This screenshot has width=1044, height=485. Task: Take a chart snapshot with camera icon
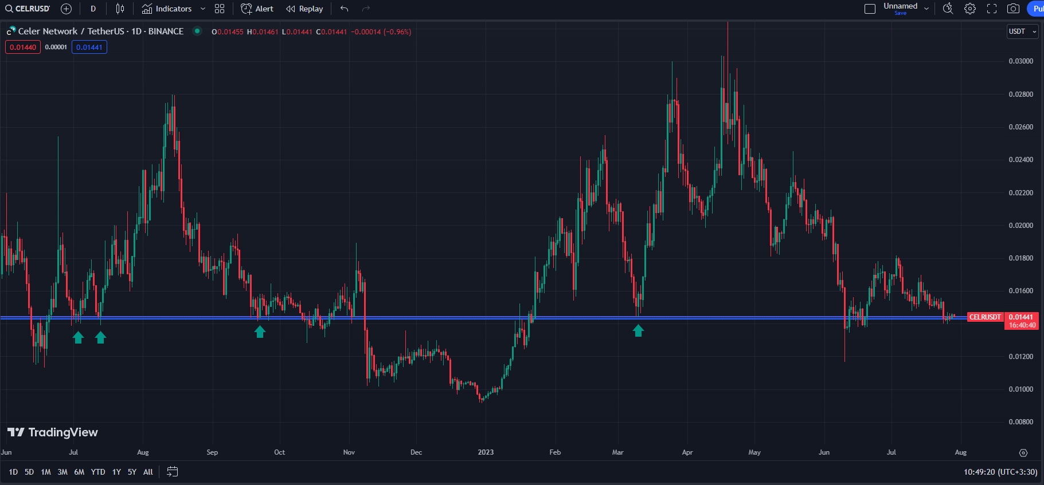coord(1014,9)
